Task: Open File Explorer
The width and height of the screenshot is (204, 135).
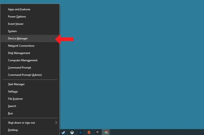Action: pos(30,99)
